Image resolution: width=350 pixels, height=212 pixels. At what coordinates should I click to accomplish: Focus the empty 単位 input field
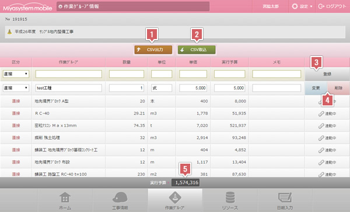(162, 74)
